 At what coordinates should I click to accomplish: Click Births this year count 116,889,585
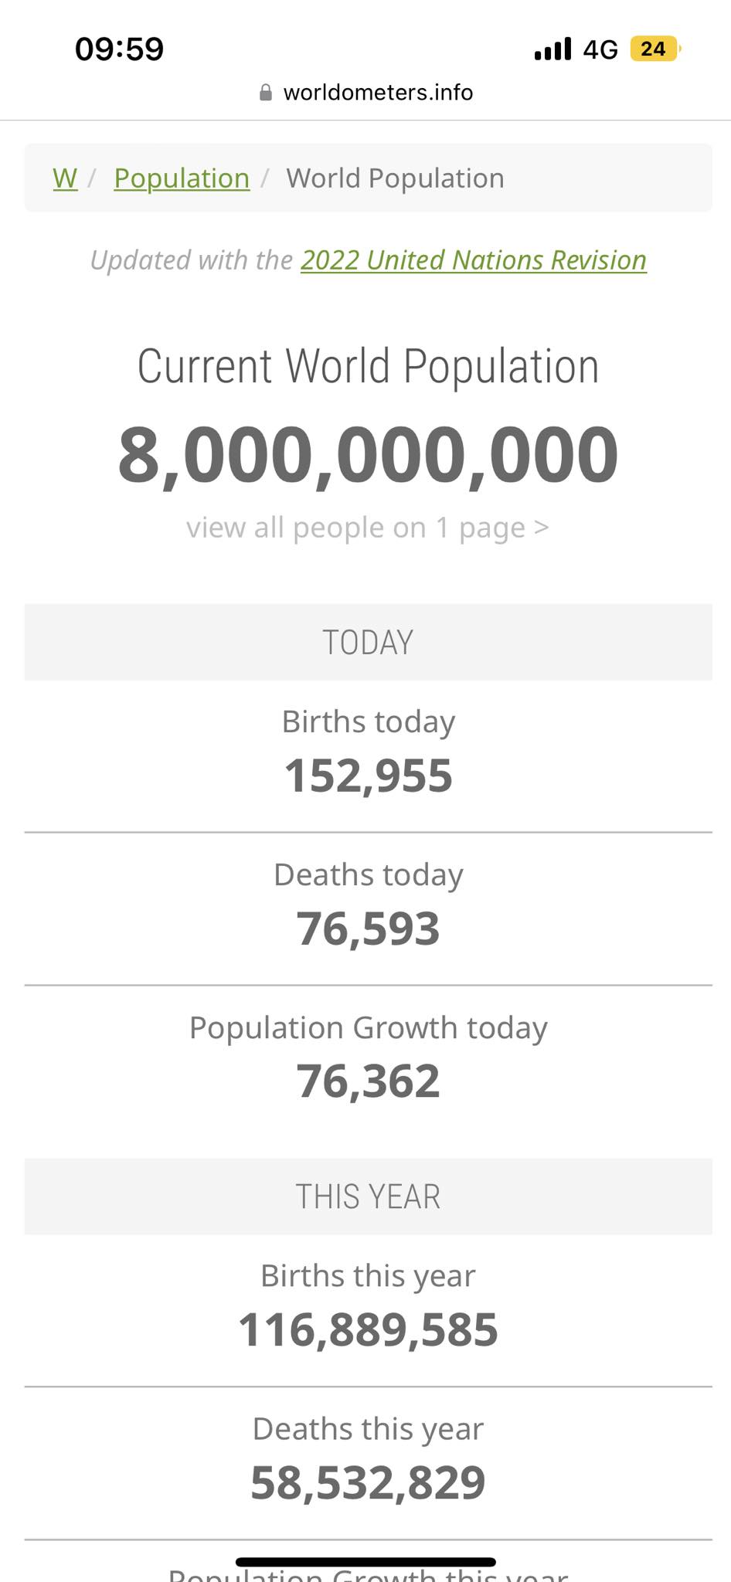368,1330
